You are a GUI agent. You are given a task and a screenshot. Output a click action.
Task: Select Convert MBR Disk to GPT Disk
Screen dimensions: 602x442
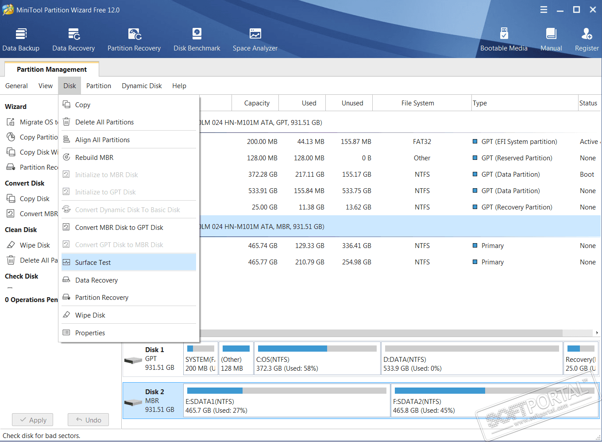click(x=119, y=228)
